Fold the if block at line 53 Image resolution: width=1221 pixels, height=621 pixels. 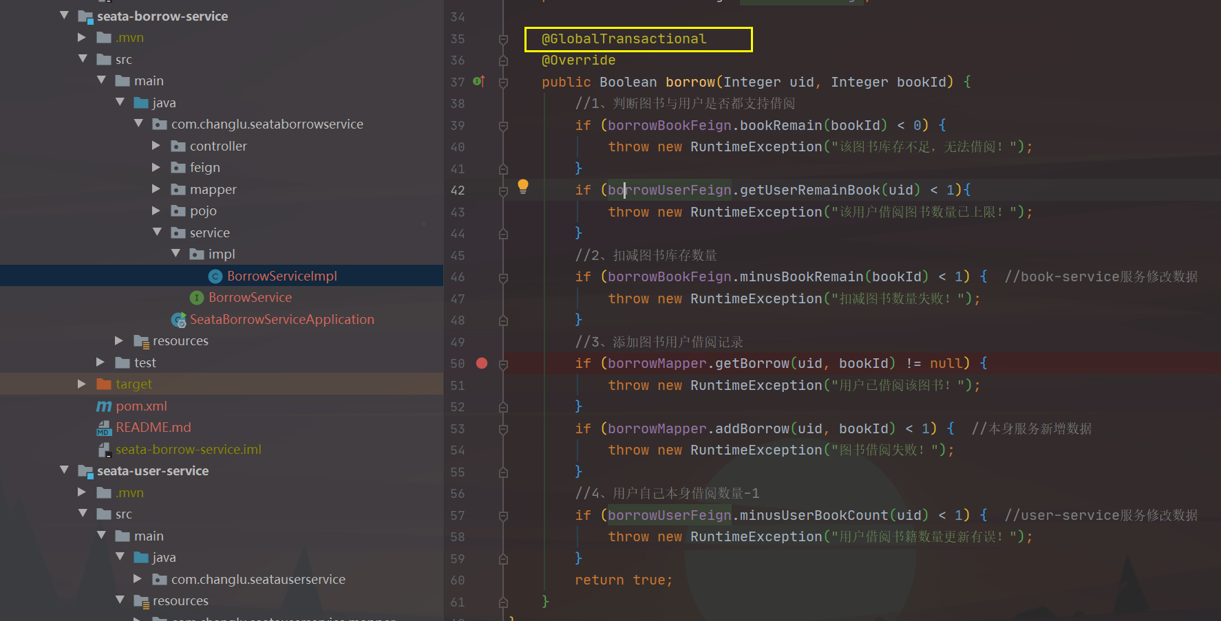click(503, 429)
